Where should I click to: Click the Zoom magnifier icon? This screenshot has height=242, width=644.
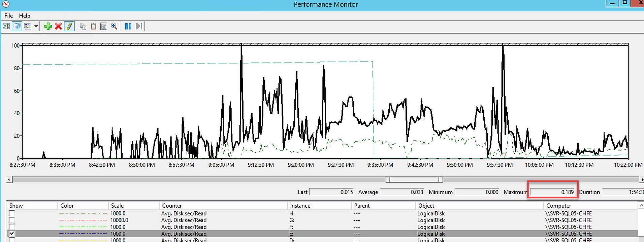tap(114, 26)
